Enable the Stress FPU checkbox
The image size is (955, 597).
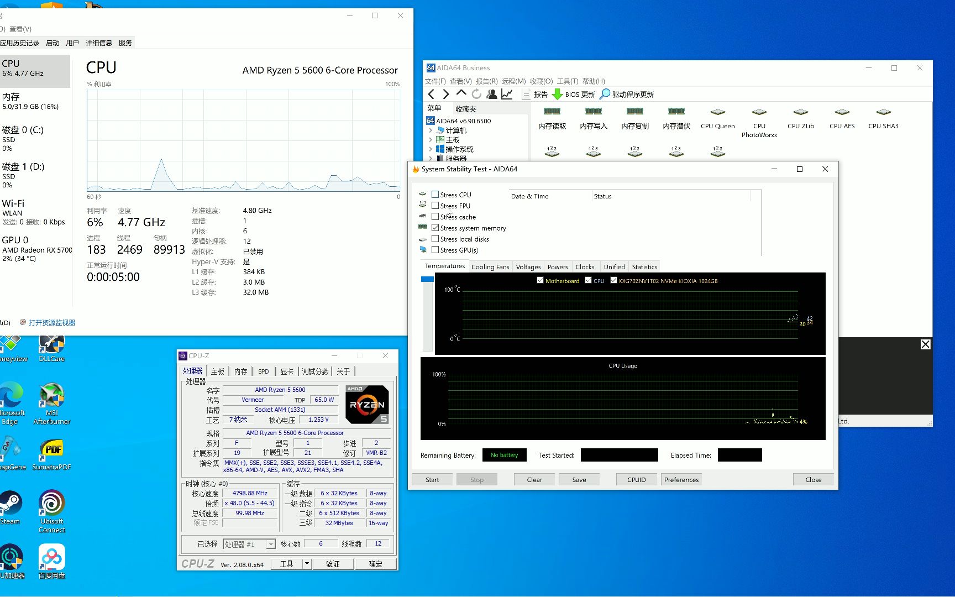[435, 206]
